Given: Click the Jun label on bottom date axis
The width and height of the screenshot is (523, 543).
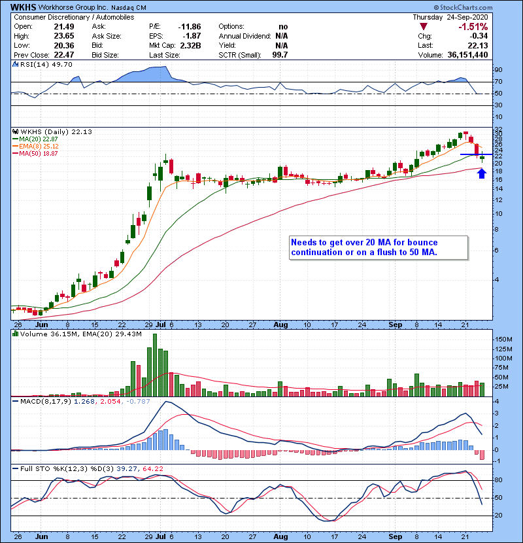Looking at the screenshot, I should (42, 536).
